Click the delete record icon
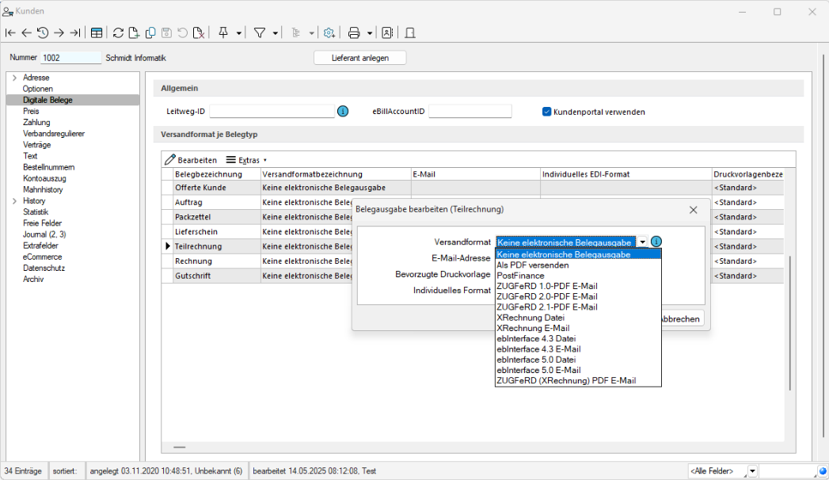This screenshot has width=829, height=480. [199, 32]
